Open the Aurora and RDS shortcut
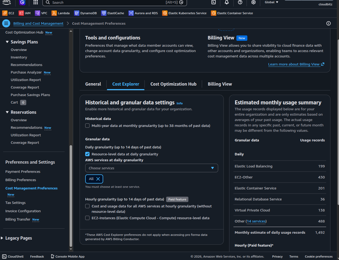The width and height of the screenshot is (339, 260). pos(143,13)
